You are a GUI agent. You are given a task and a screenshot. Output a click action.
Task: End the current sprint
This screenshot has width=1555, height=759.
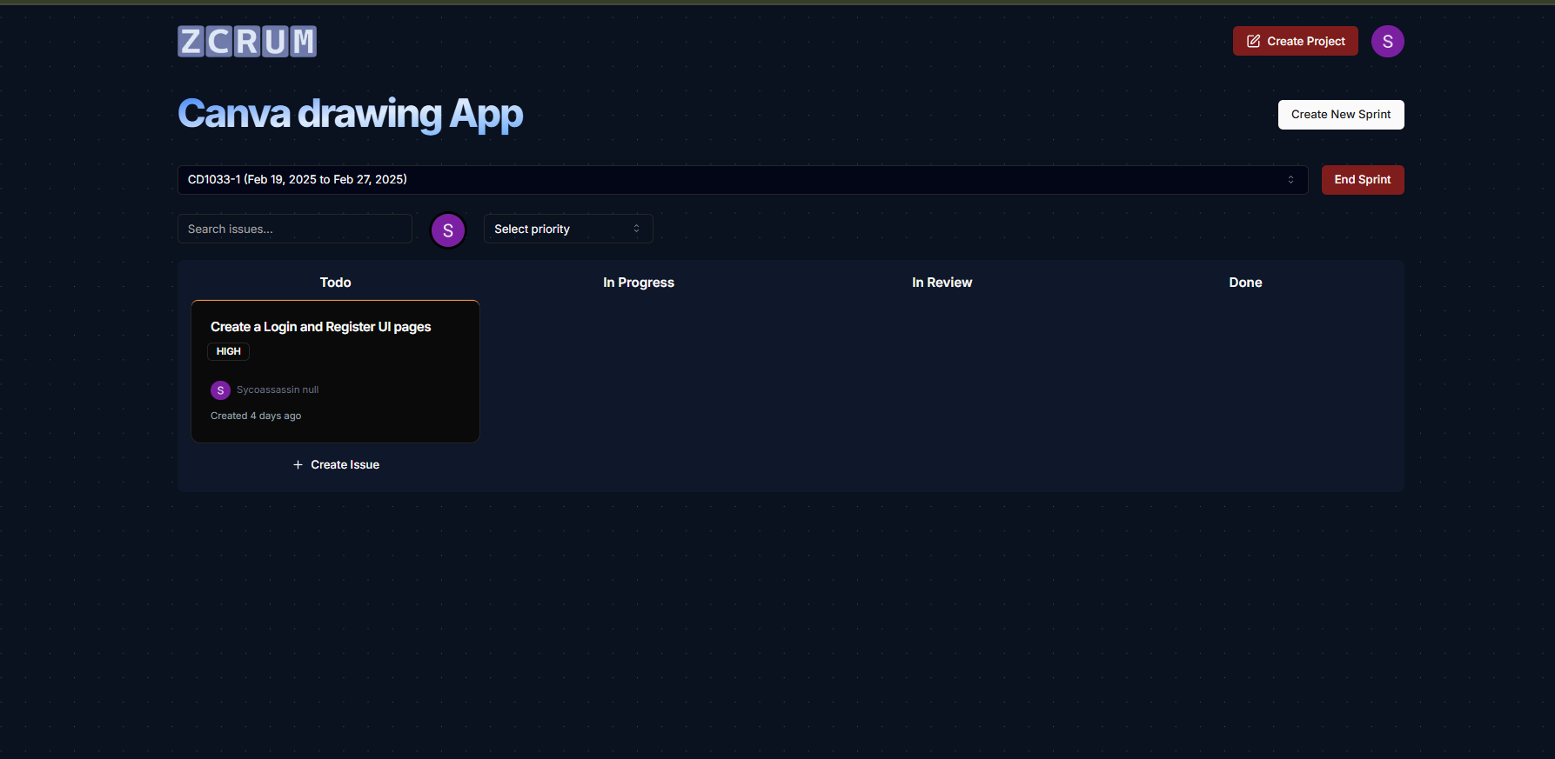pyautogui.click(x=1362, y=180)
